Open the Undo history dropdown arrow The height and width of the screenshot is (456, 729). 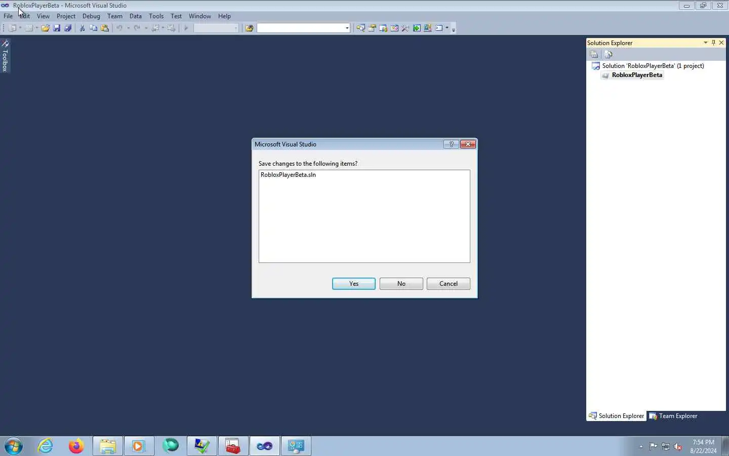128,28
